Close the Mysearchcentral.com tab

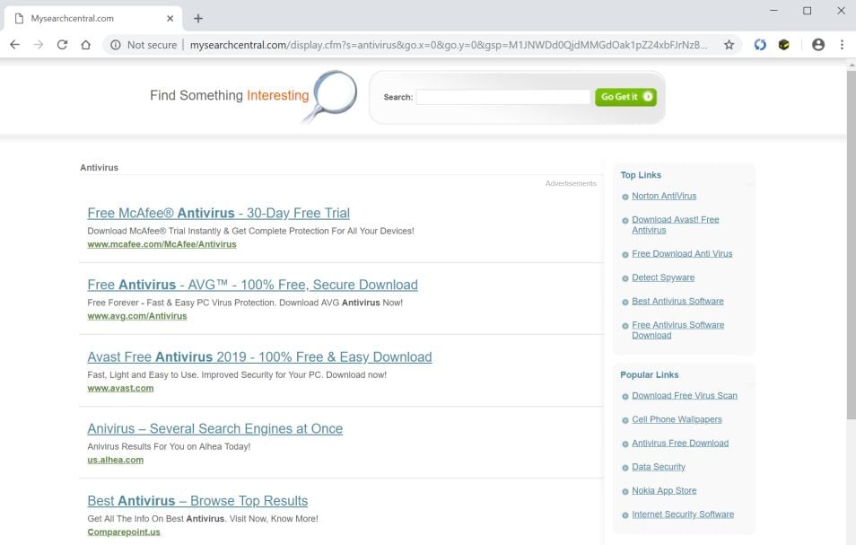pyautogui.click(x=170, y=19)
